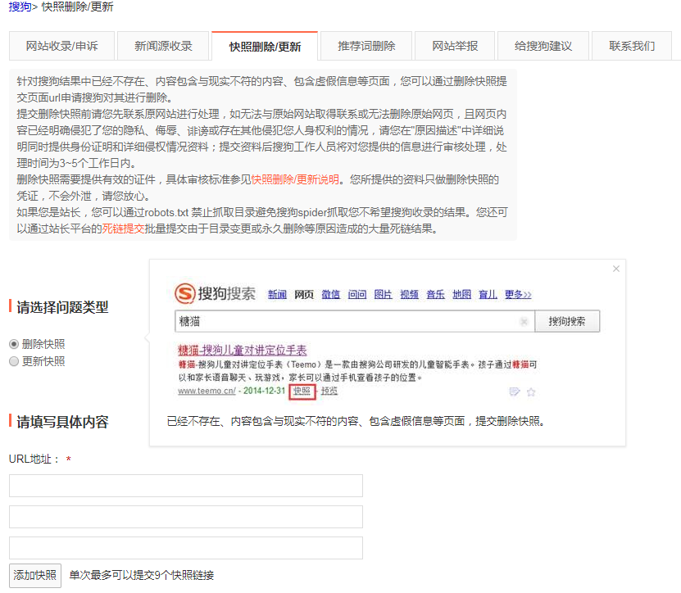Click the third URL input field
The width and height of the screenshot is (681, 593).
point(186,548)
